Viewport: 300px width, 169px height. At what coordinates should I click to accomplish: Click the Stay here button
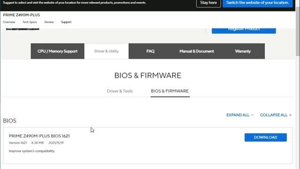pyautogui.click(x=208, y=3)
